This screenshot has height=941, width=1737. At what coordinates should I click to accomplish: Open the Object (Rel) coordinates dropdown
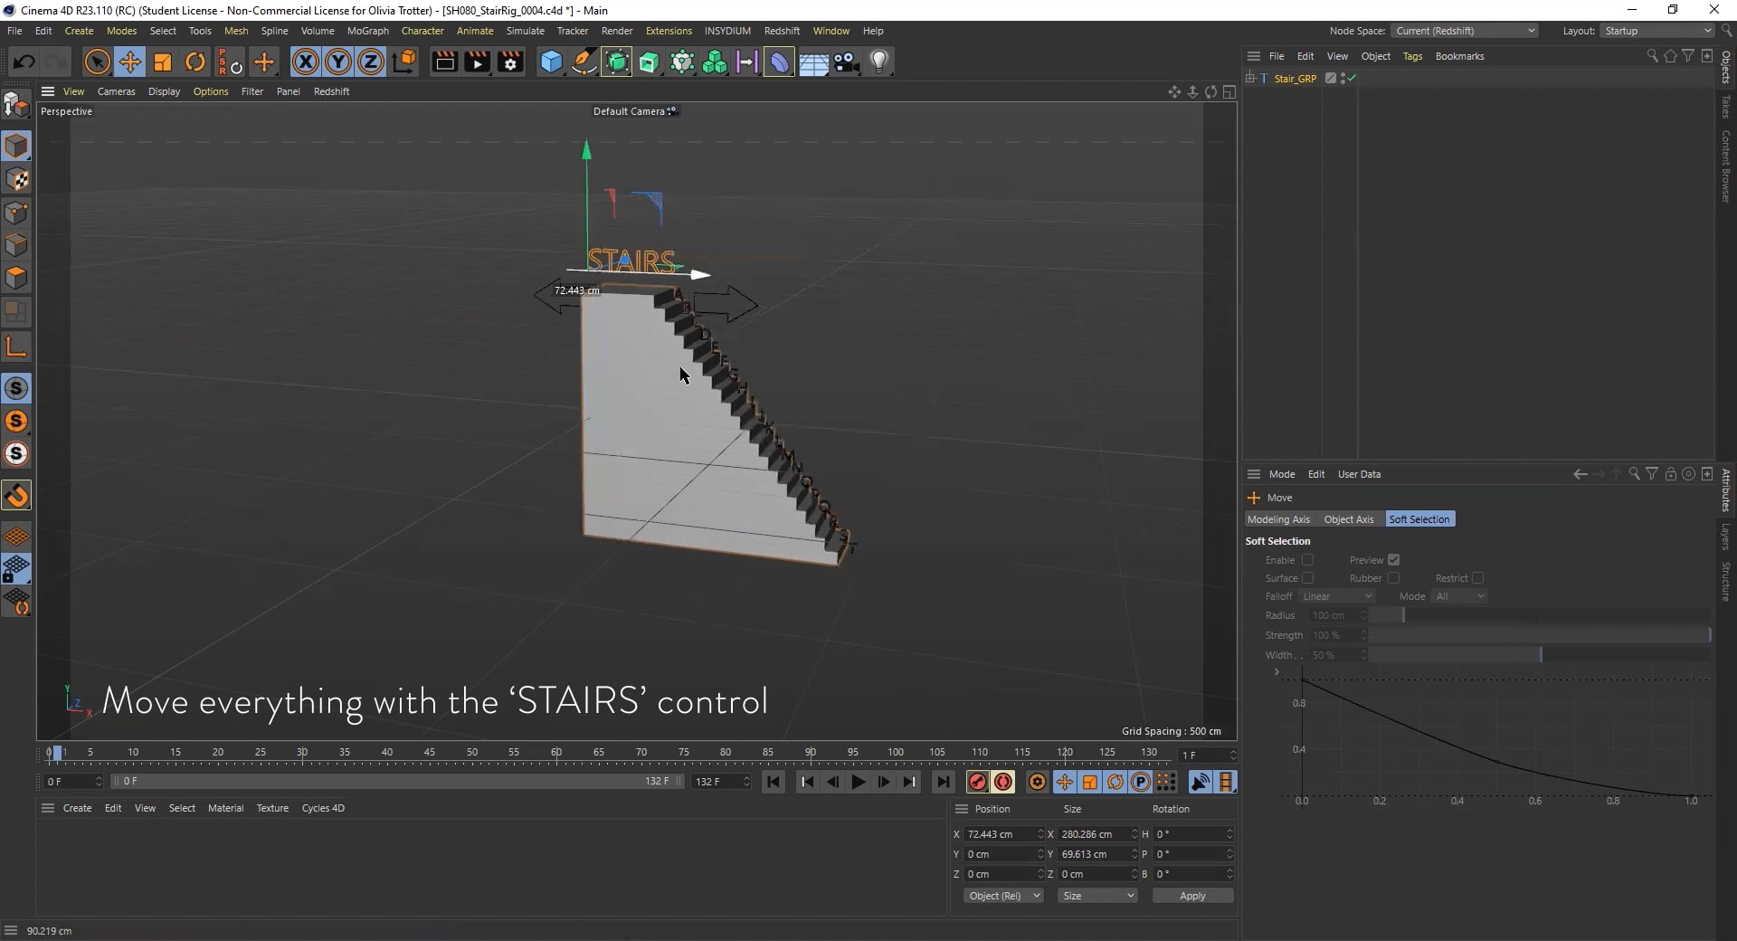(1003, 896)
